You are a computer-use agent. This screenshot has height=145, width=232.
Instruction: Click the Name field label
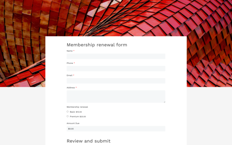[70, 51]
